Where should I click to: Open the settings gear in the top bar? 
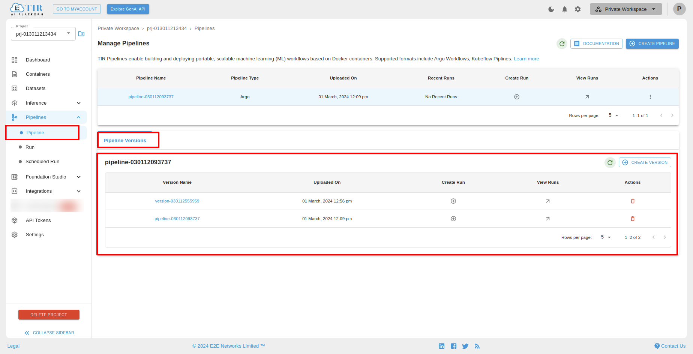click(578, 9)
